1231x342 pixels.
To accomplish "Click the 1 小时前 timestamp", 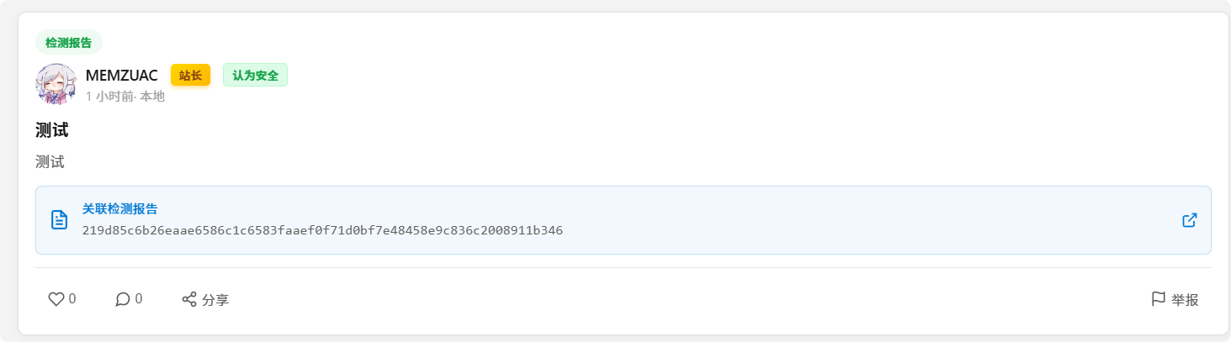I will (x=110, y=97).
